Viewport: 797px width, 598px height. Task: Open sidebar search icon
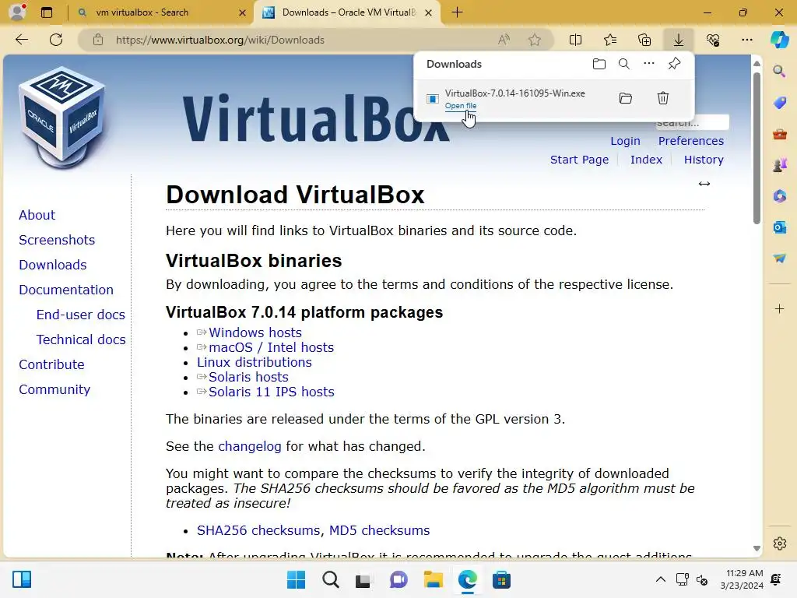[779, 71]
